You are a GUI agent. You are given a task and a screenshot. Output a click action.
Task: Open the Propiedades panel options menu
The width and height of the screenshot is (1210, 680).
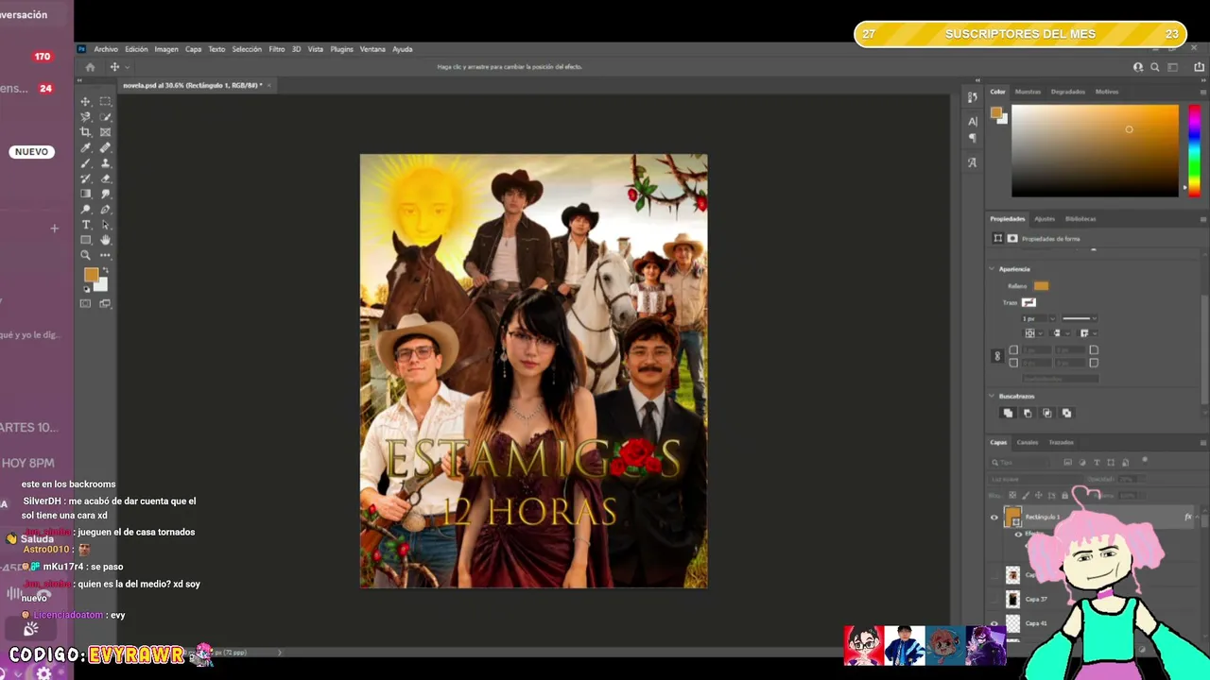1202,219
